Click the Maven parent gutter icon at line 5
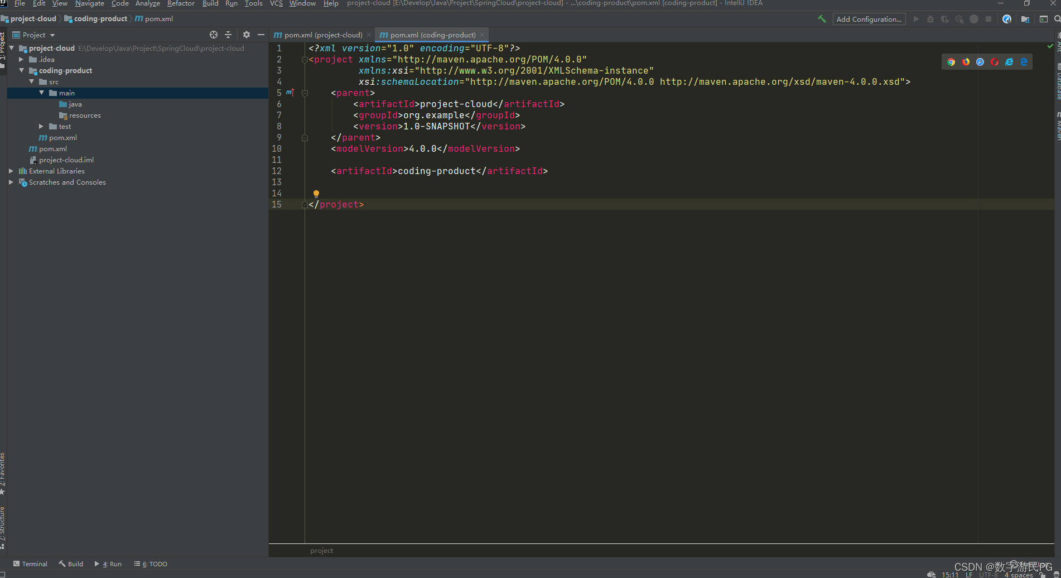 pos(290,93)
